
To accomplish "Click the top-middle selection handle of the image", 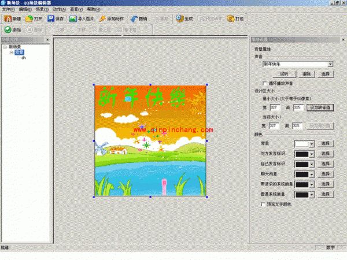I will coord(150,85).
